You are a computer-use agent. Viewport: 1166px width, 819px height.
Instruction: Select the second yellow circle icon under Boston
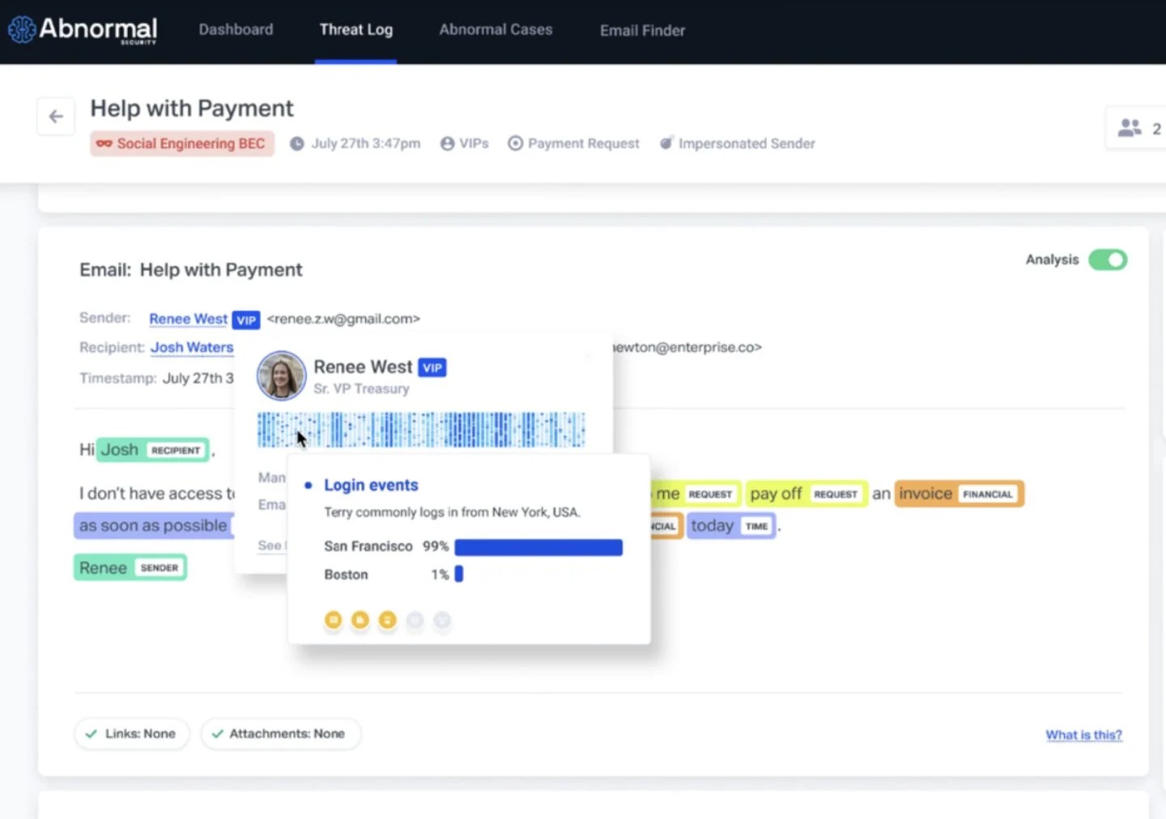[360, 620]
